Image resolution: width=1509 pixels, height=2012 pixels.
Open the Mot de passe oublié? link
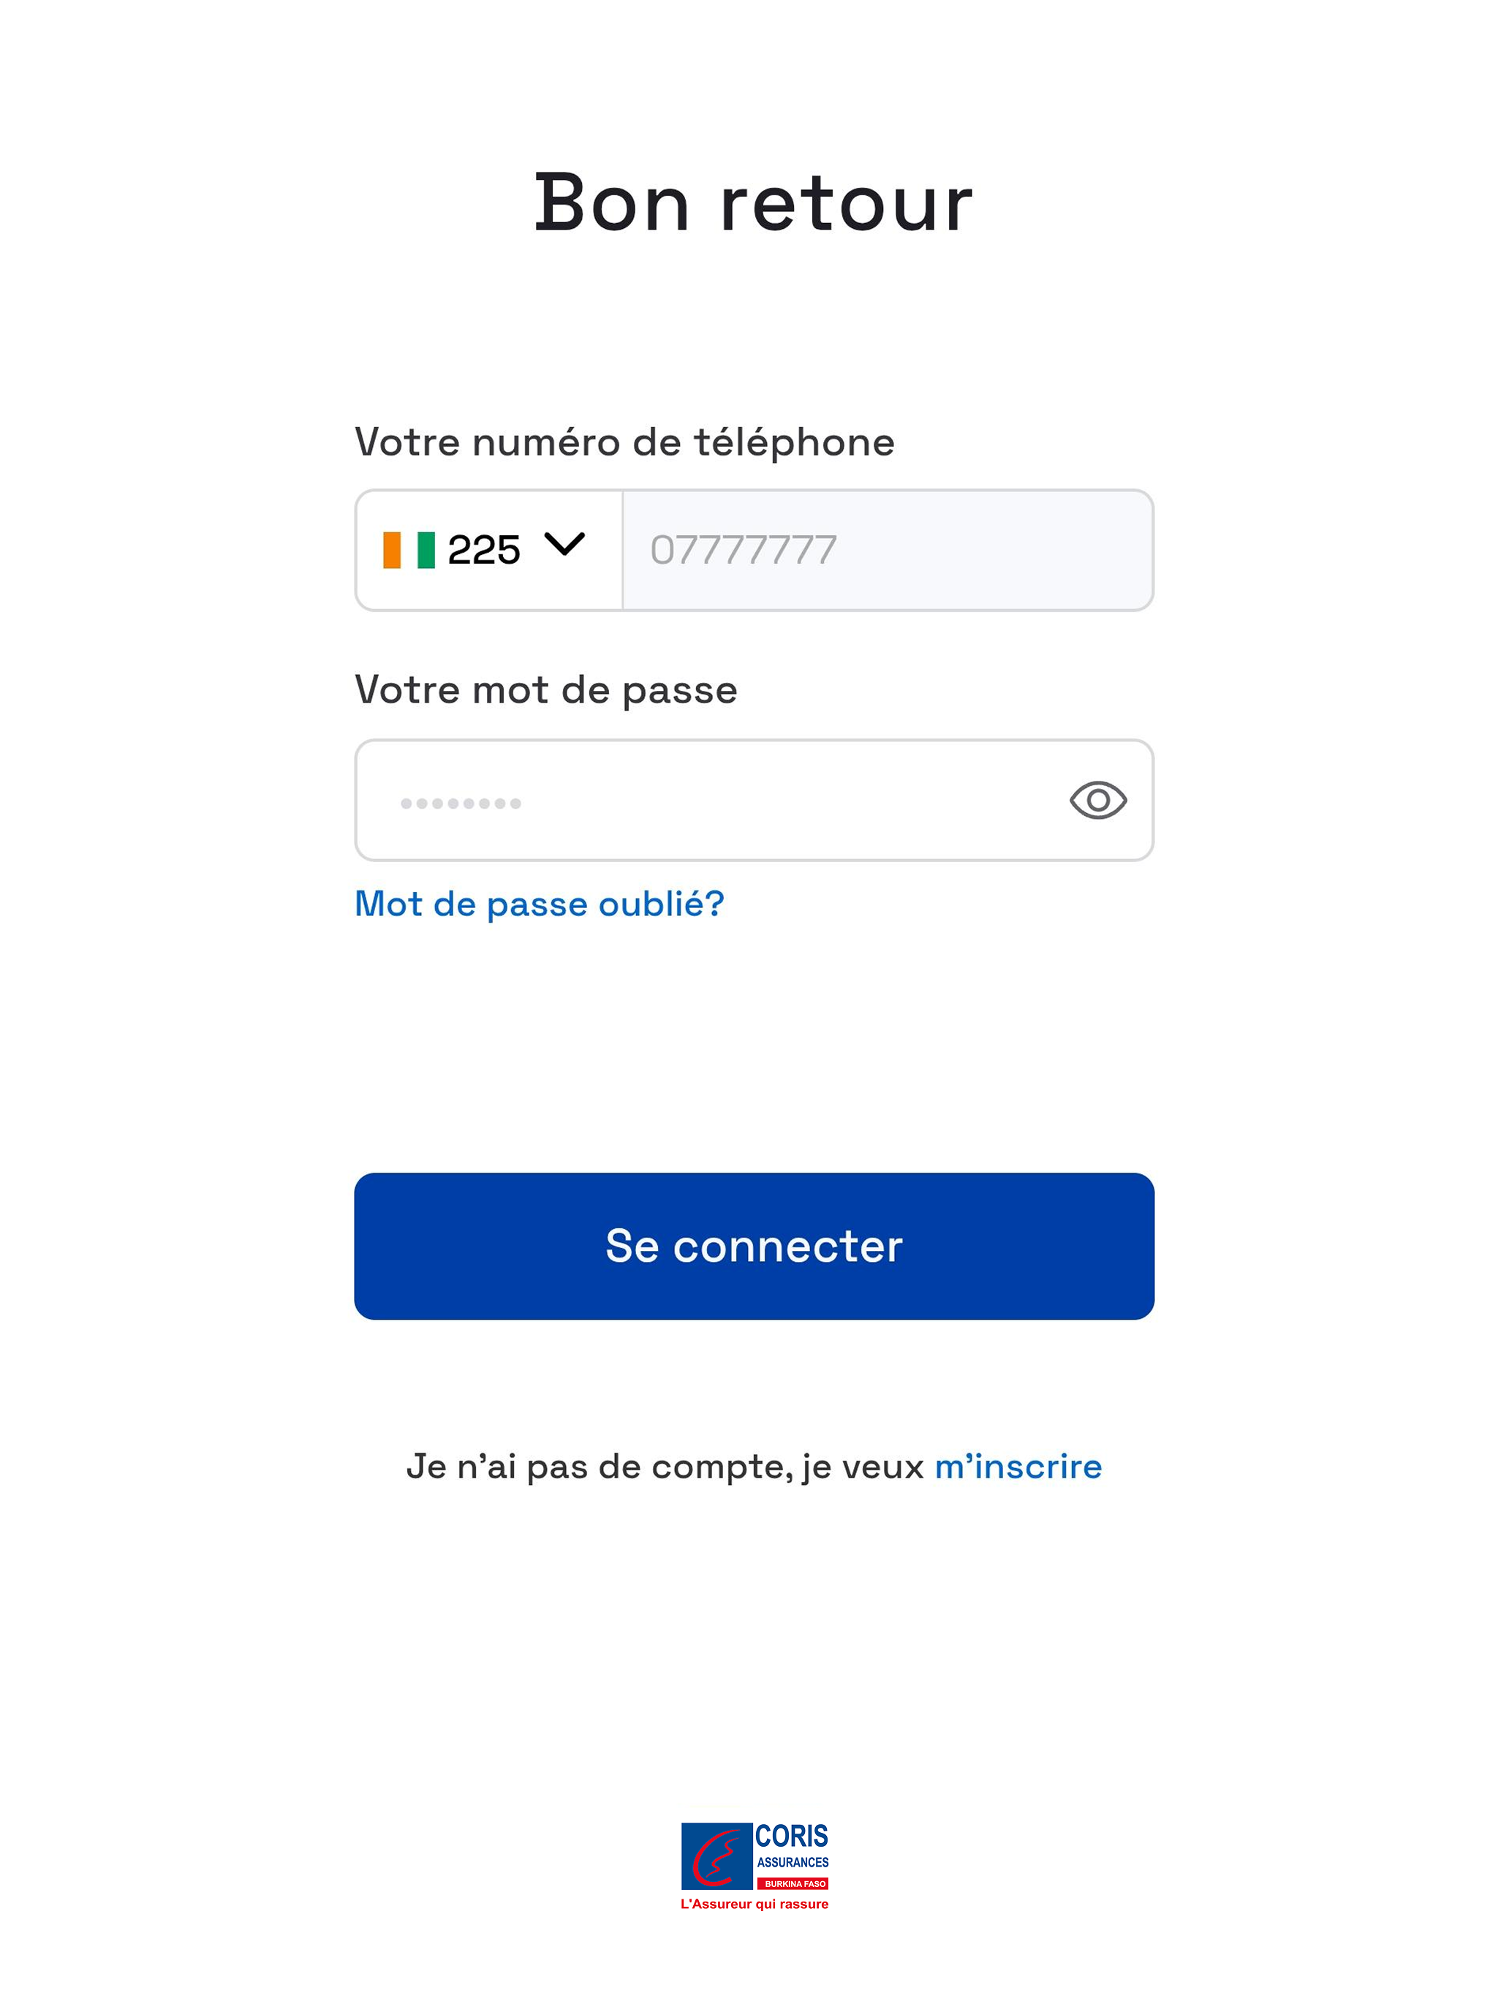pyautogui.click(x=540, y=904)
